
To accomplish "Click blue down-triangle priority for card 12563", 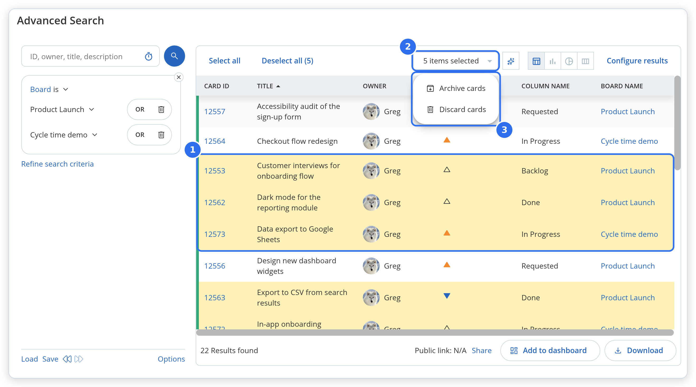I will (447, 296).
